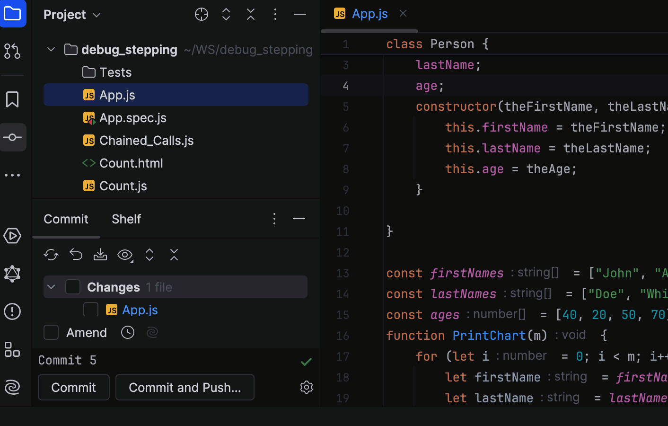Click the Select Opened File crosshair icon
The image size is (668, 426).
point(201,14)
